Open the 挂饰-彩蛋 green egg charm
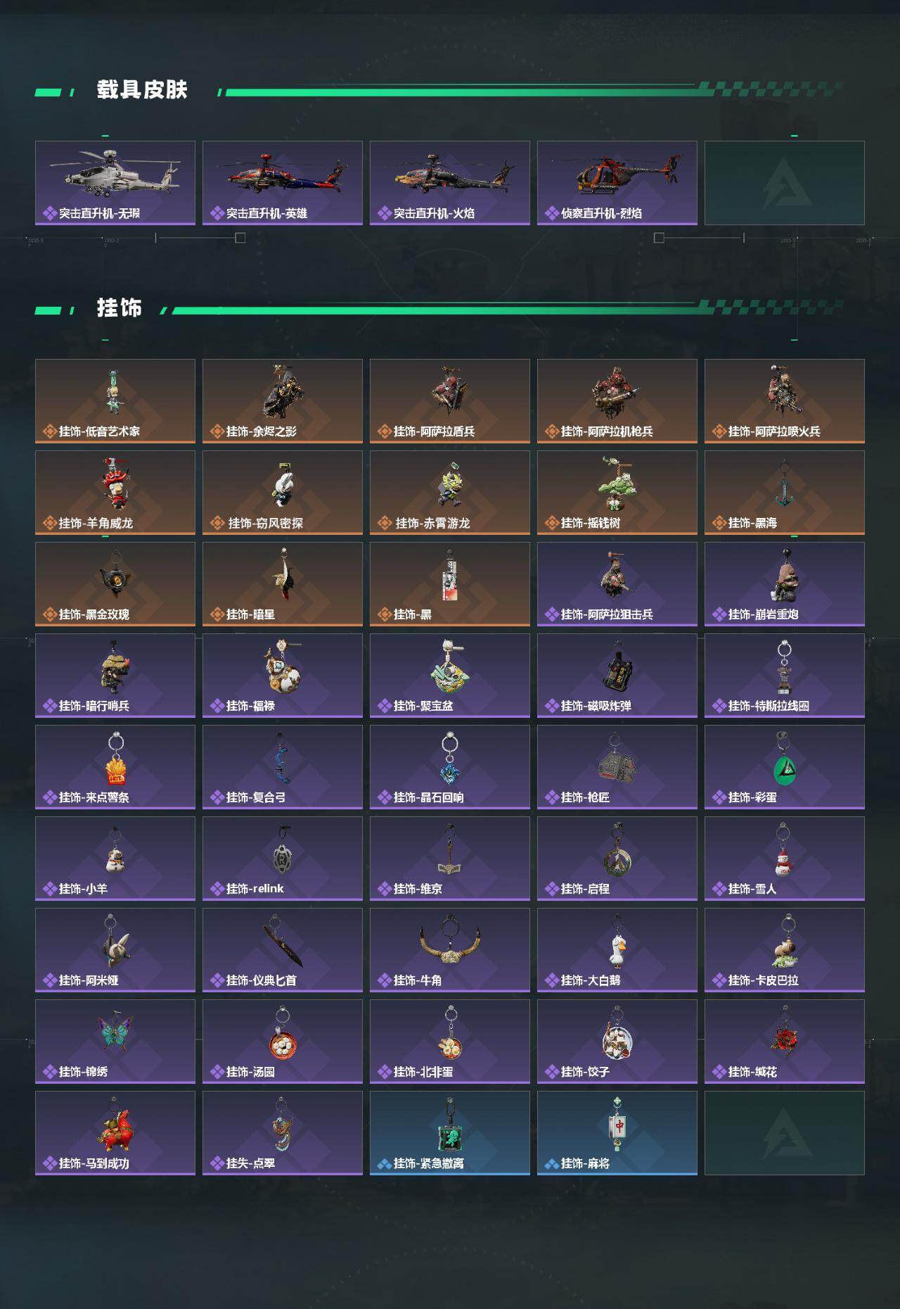900x1309 pixels. click(x=785, y=767)
